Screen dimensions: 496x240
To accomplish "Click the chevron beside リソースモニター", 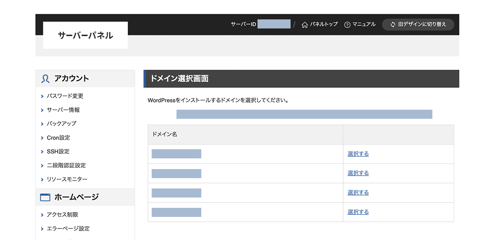I will pyautogui.click(x=42, y=179).
